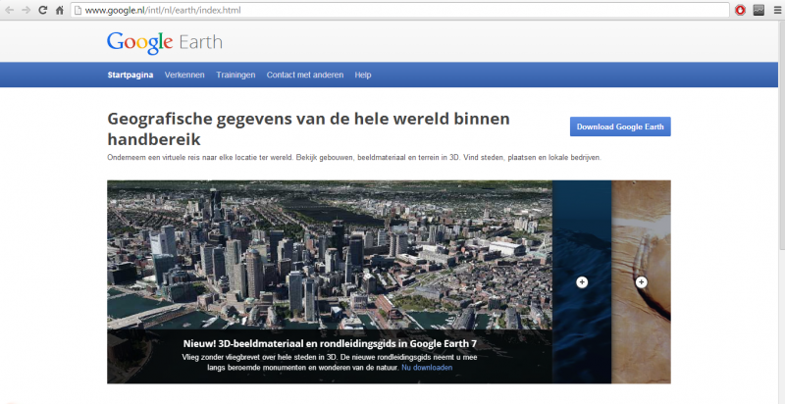The height and width of the screenshot is (404, 785).
Task: Follow the 'Nu downloaden' link
Action: coord(427,367)
